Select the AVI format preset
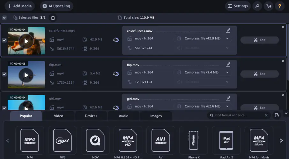This screenshot has width=289, height=159. click(x=160, y=140)
